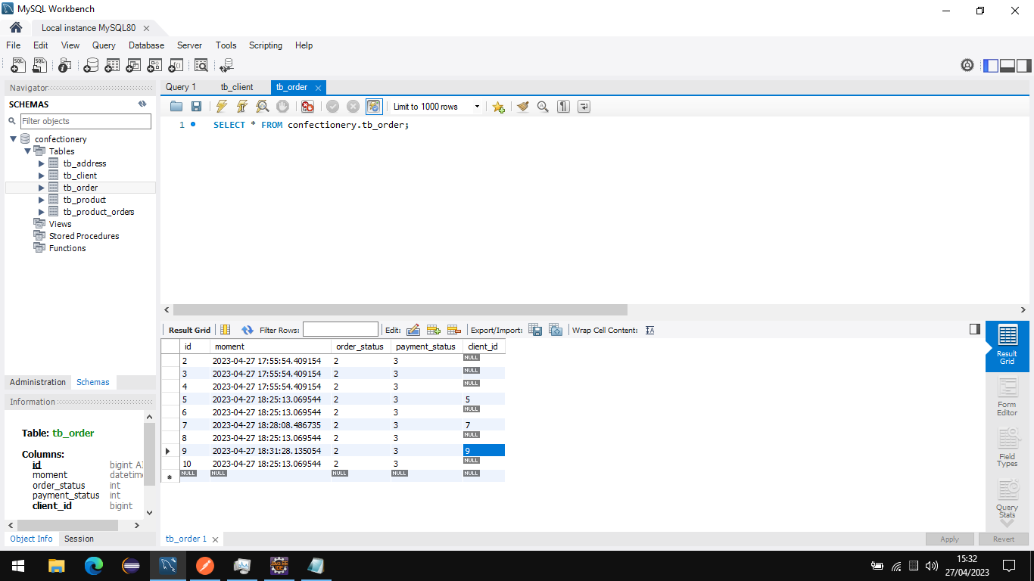This screenshot has width=1034, height=581.
Task: Export recordset to external file
Action: point(535,330)
